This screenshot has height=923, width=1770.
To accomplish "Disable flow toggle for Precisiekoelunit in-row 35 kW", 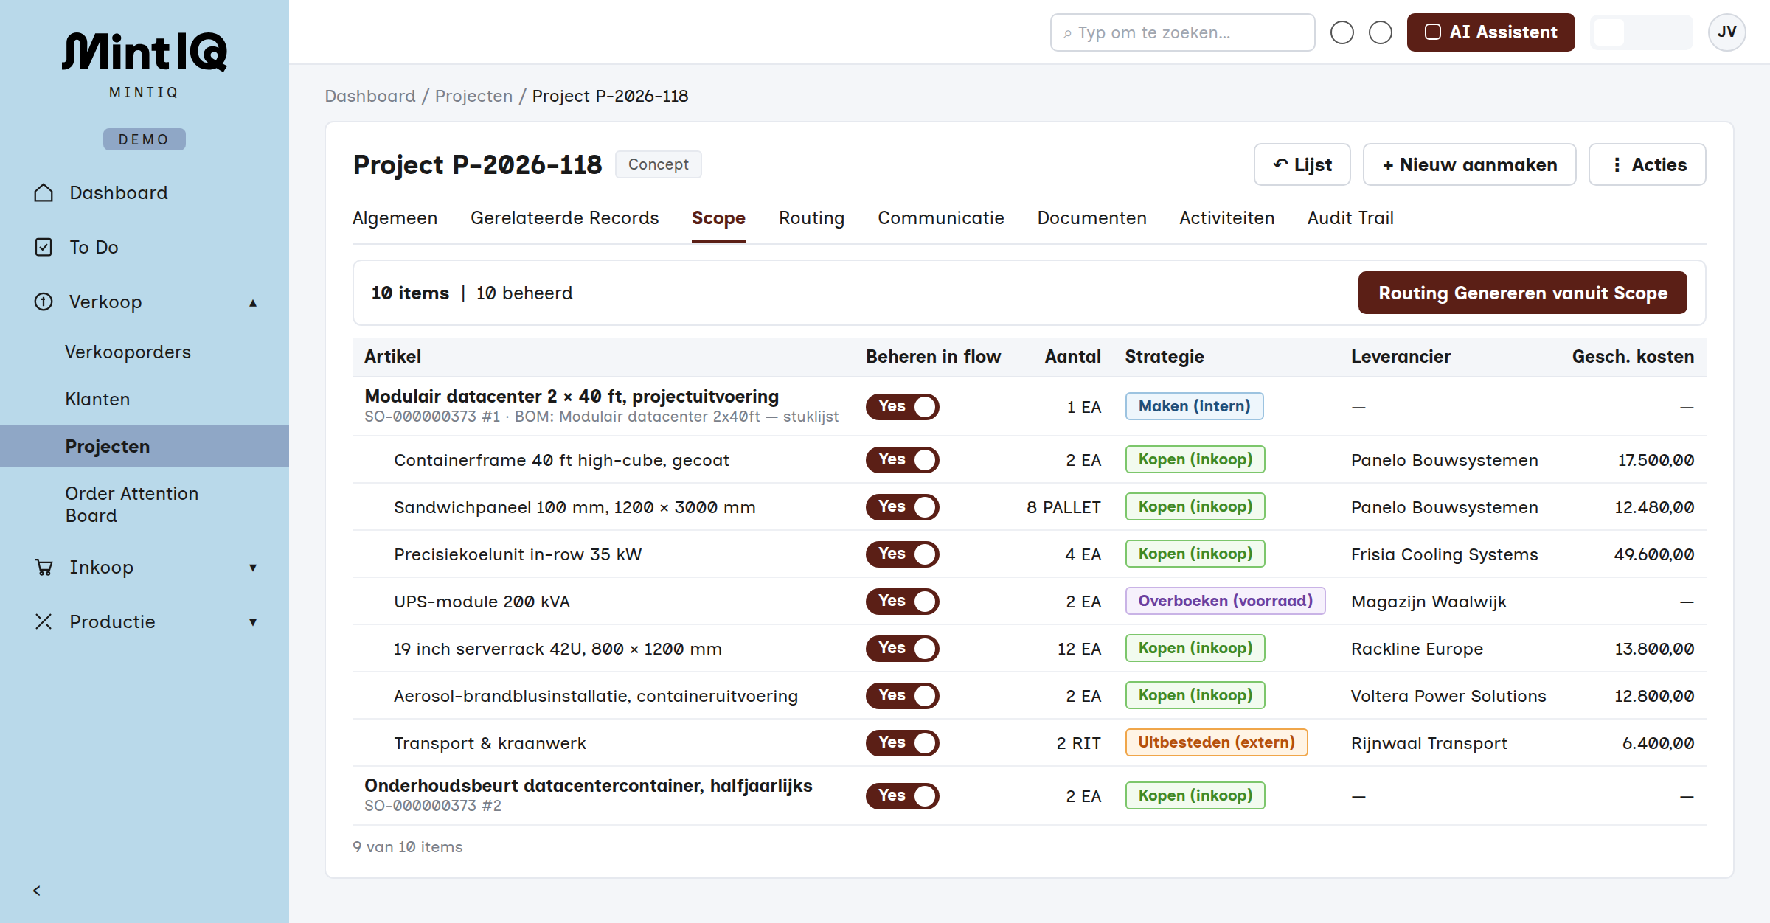I will (x=902, y=554).
